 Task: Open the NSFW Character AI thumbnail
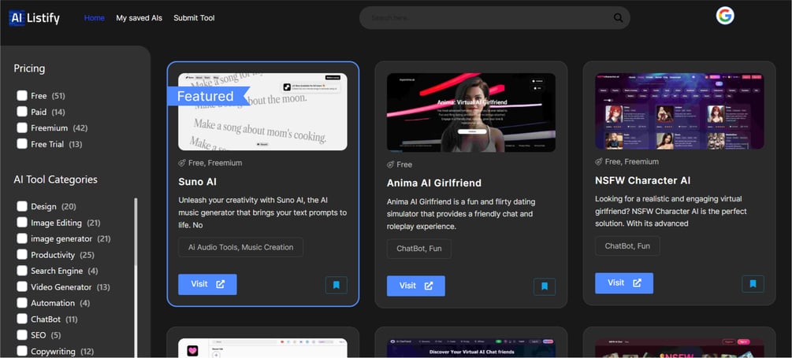tap(679, 111)
